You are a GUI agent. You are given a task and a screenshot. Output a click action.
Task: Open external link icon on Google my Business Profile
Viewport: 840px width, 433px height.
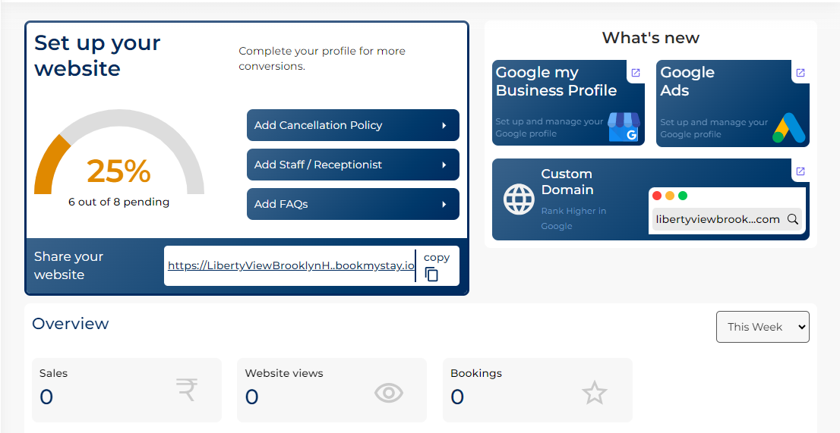click(x=636, y=73)
